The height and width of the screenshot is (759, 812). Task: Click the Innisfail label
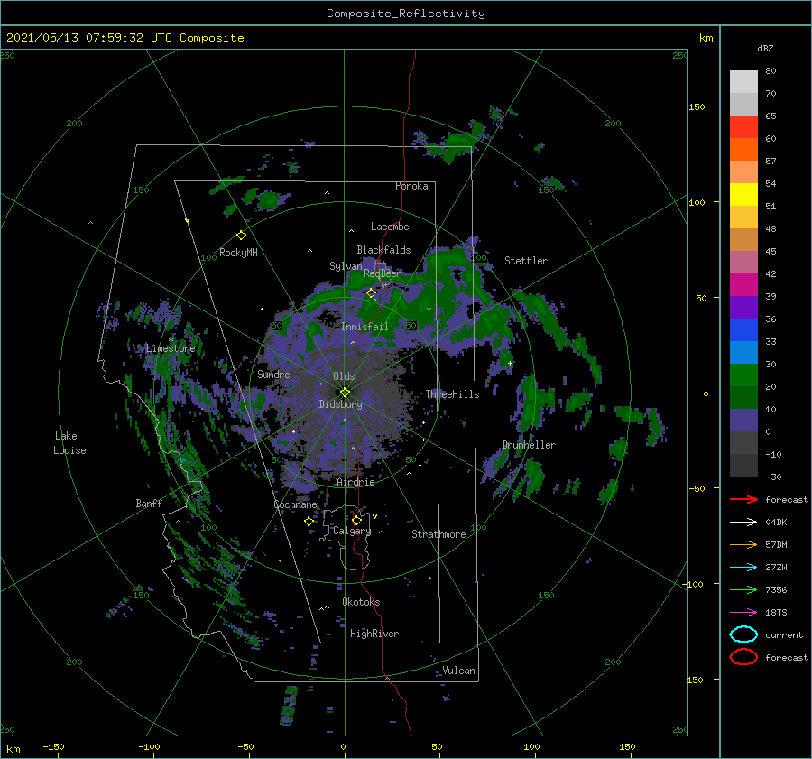pyautogui.click(x=364, y=327)
